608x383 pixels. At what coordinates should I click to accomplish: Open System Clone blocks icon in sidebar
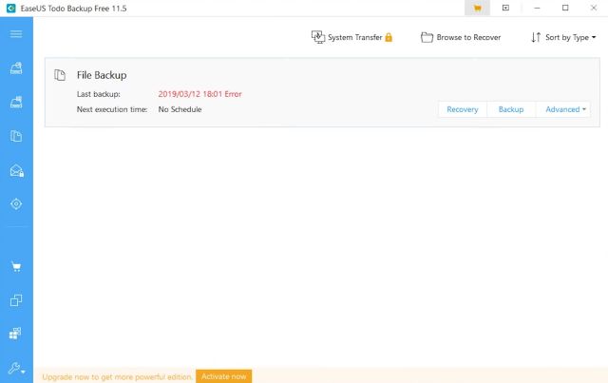coord(15,334)
